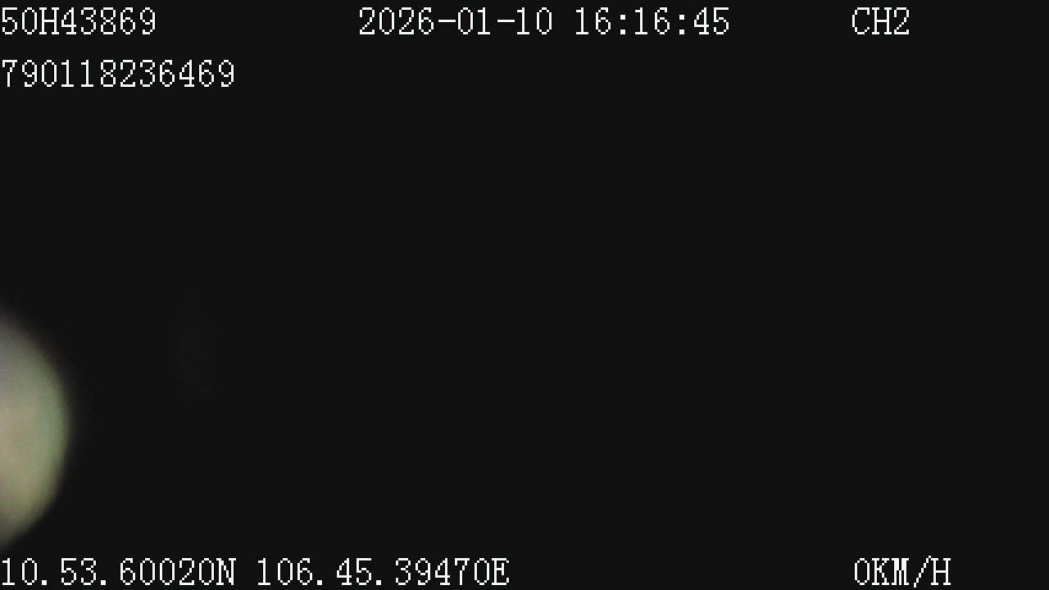Click the E hemisphere letter in longitude

[501, 572]
